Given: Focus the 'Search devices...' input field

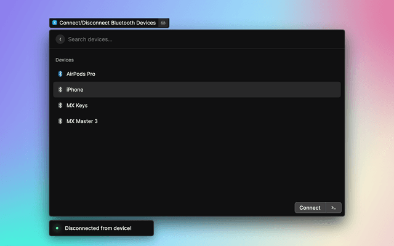Looking at the screenshot, I should (x=185, y=39).
